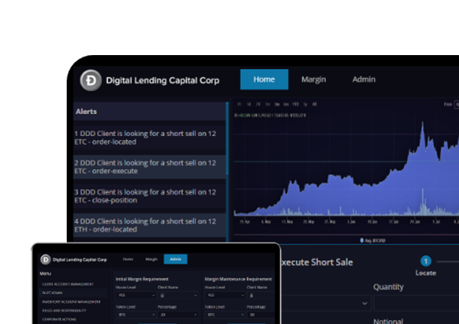Open the Admin tab in main navigation
This screenshot has height=324, width=459.
click(364, 79)
